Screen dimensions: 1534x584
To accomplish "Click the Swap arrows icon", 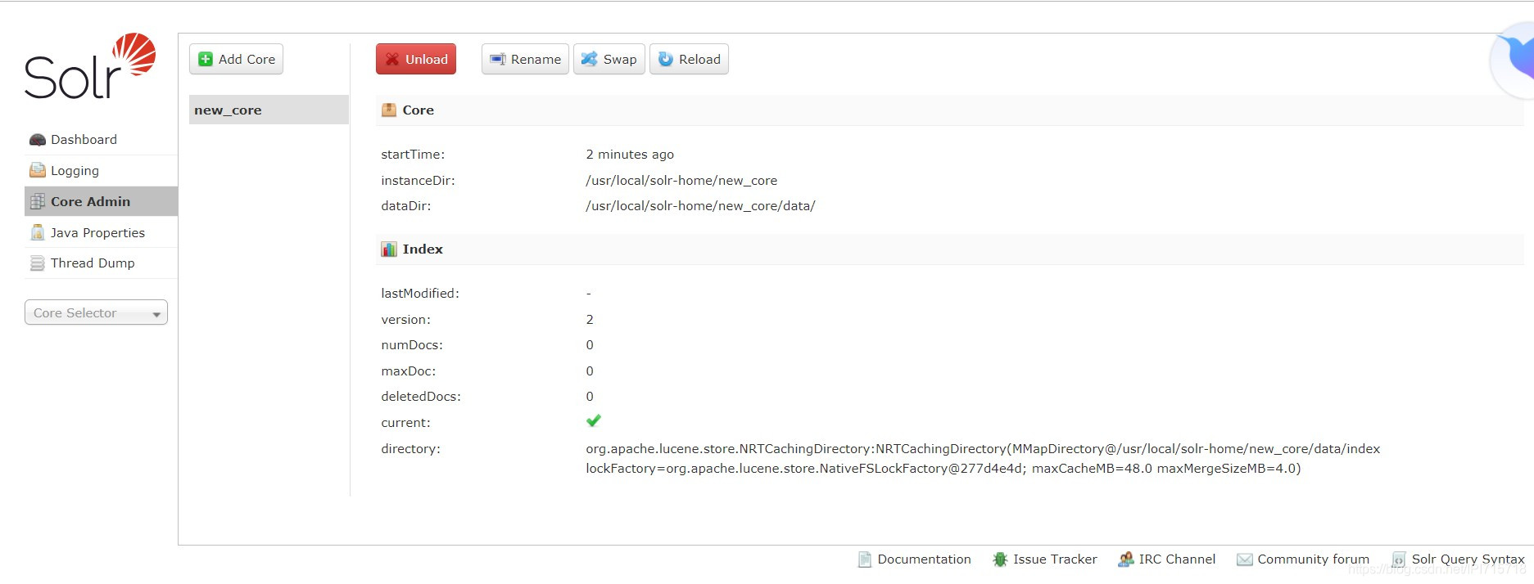I will tap(589, 59).
